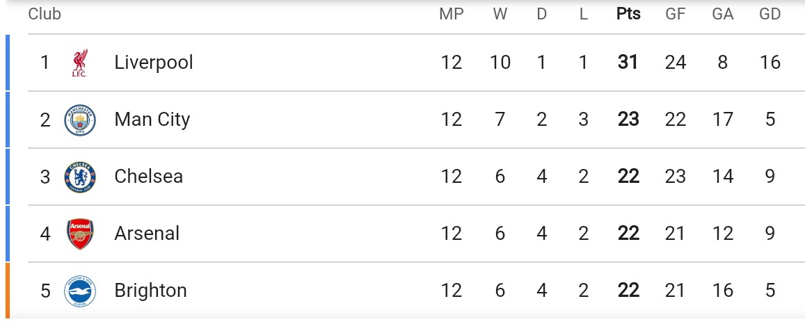805x324 pixels.
Task: Click the orange qualification bar beside Brighton
Action: (x=8, y=291)
